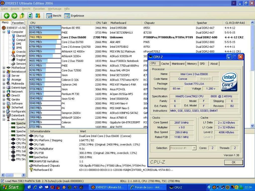The height and width of the screenshot is (191, 255).
Task: Toggle the status bar checkbox for Load Mem SSE2
Action: pos(2,181)
